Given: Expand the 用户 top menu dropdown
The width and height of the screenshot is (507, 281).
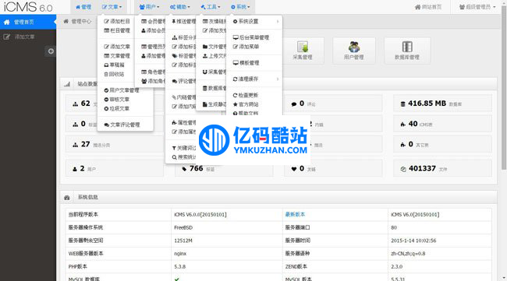Looking at the screenshot, I should tap(149, 7).
